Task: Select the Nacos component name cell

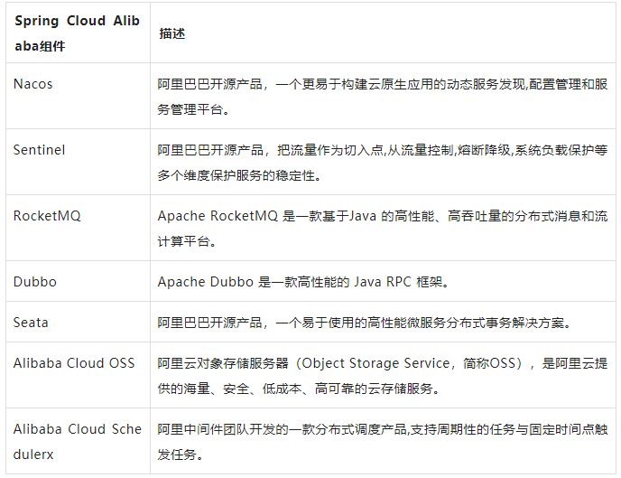Action: pos(33,84)
